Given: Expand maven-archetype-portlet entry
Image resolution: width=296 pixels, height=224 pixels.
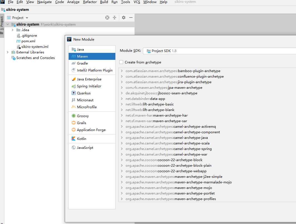Looking at the screenshot, I should [x=122, y=193].
